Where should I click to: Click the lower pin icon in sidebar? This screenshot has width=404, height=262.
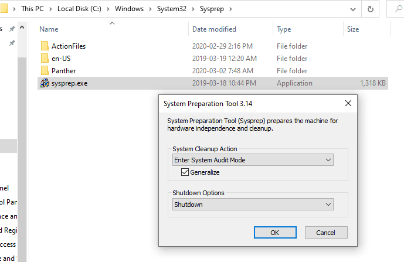coord(12,43)
